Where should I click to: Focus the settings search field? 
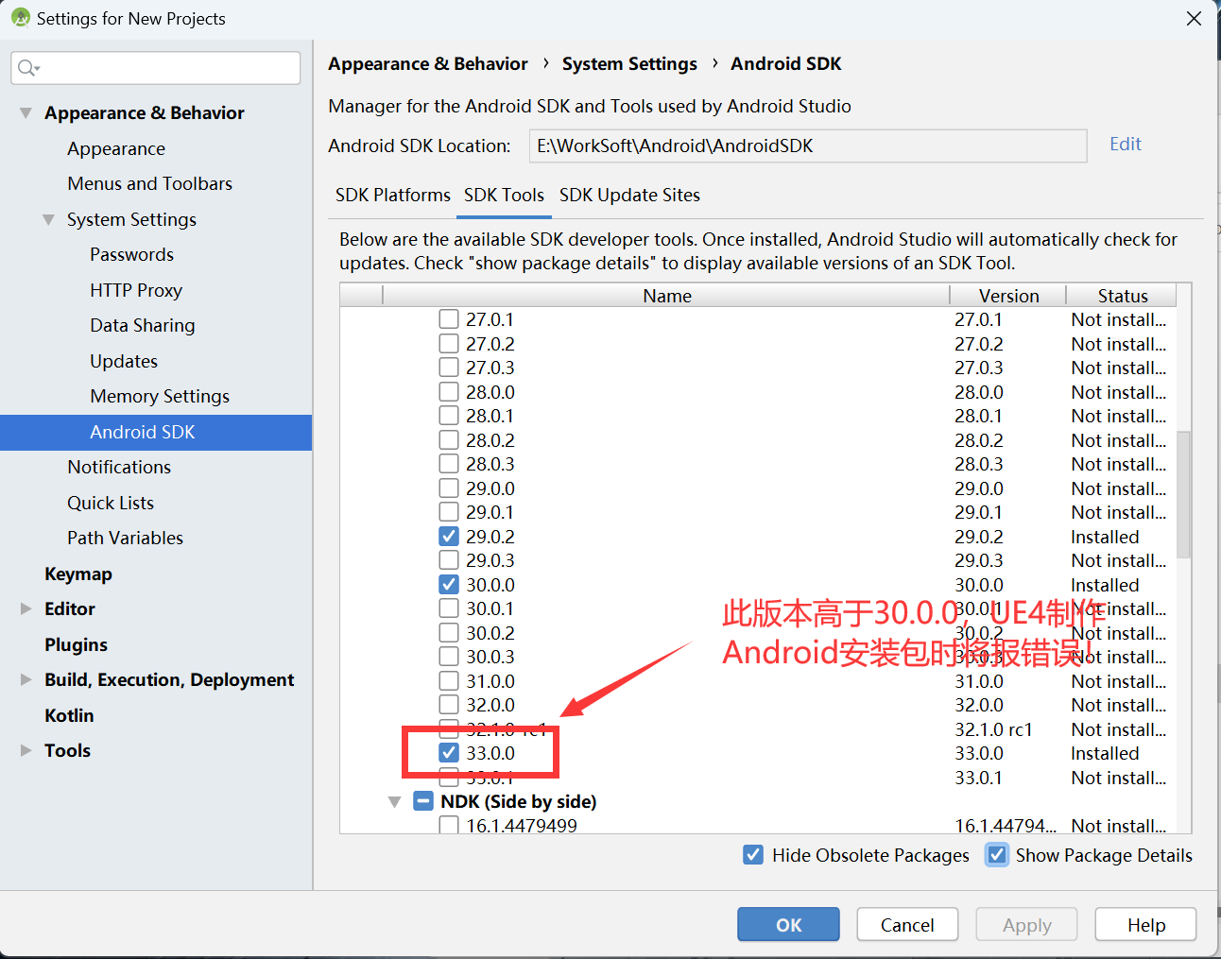156,68
